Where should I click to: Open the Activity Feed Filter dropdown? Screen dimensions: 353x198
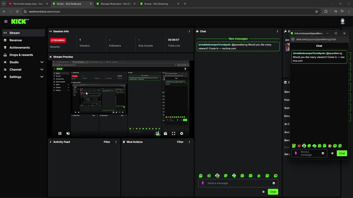click(x=107, y=142)
